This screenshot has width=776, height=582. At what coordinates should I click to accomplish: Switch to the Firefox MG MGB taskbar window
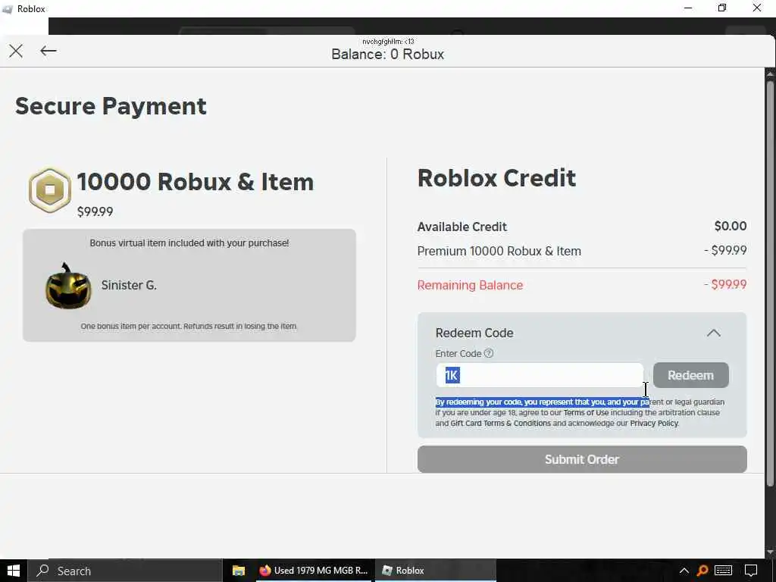coord(314,571)
